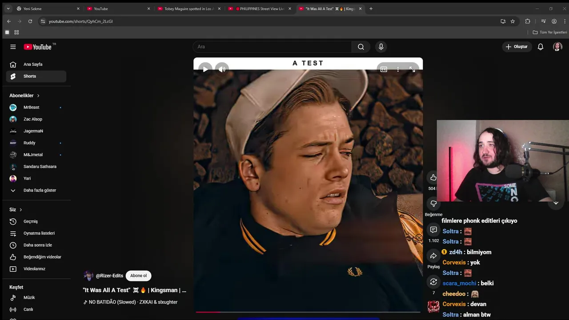Open Videolarınız your videos
569x320 pixels.
[x=36, y=269]
